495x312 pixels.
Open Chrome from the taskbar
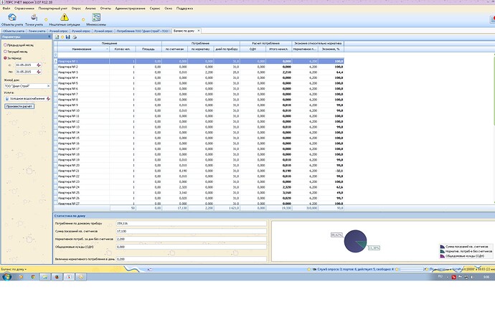33,277
